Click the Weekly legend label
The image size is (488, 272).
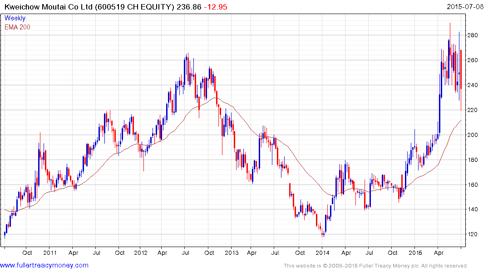pyautogui.click(x=15, y=18)
